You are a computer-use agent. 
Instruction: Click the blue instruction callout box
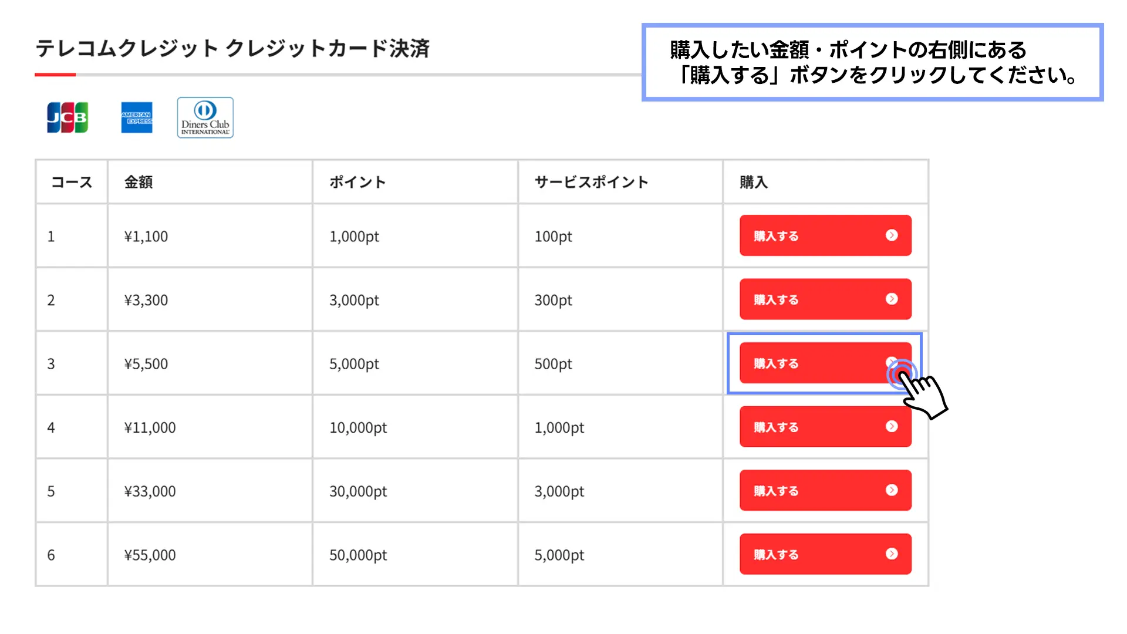coord(873,62)
